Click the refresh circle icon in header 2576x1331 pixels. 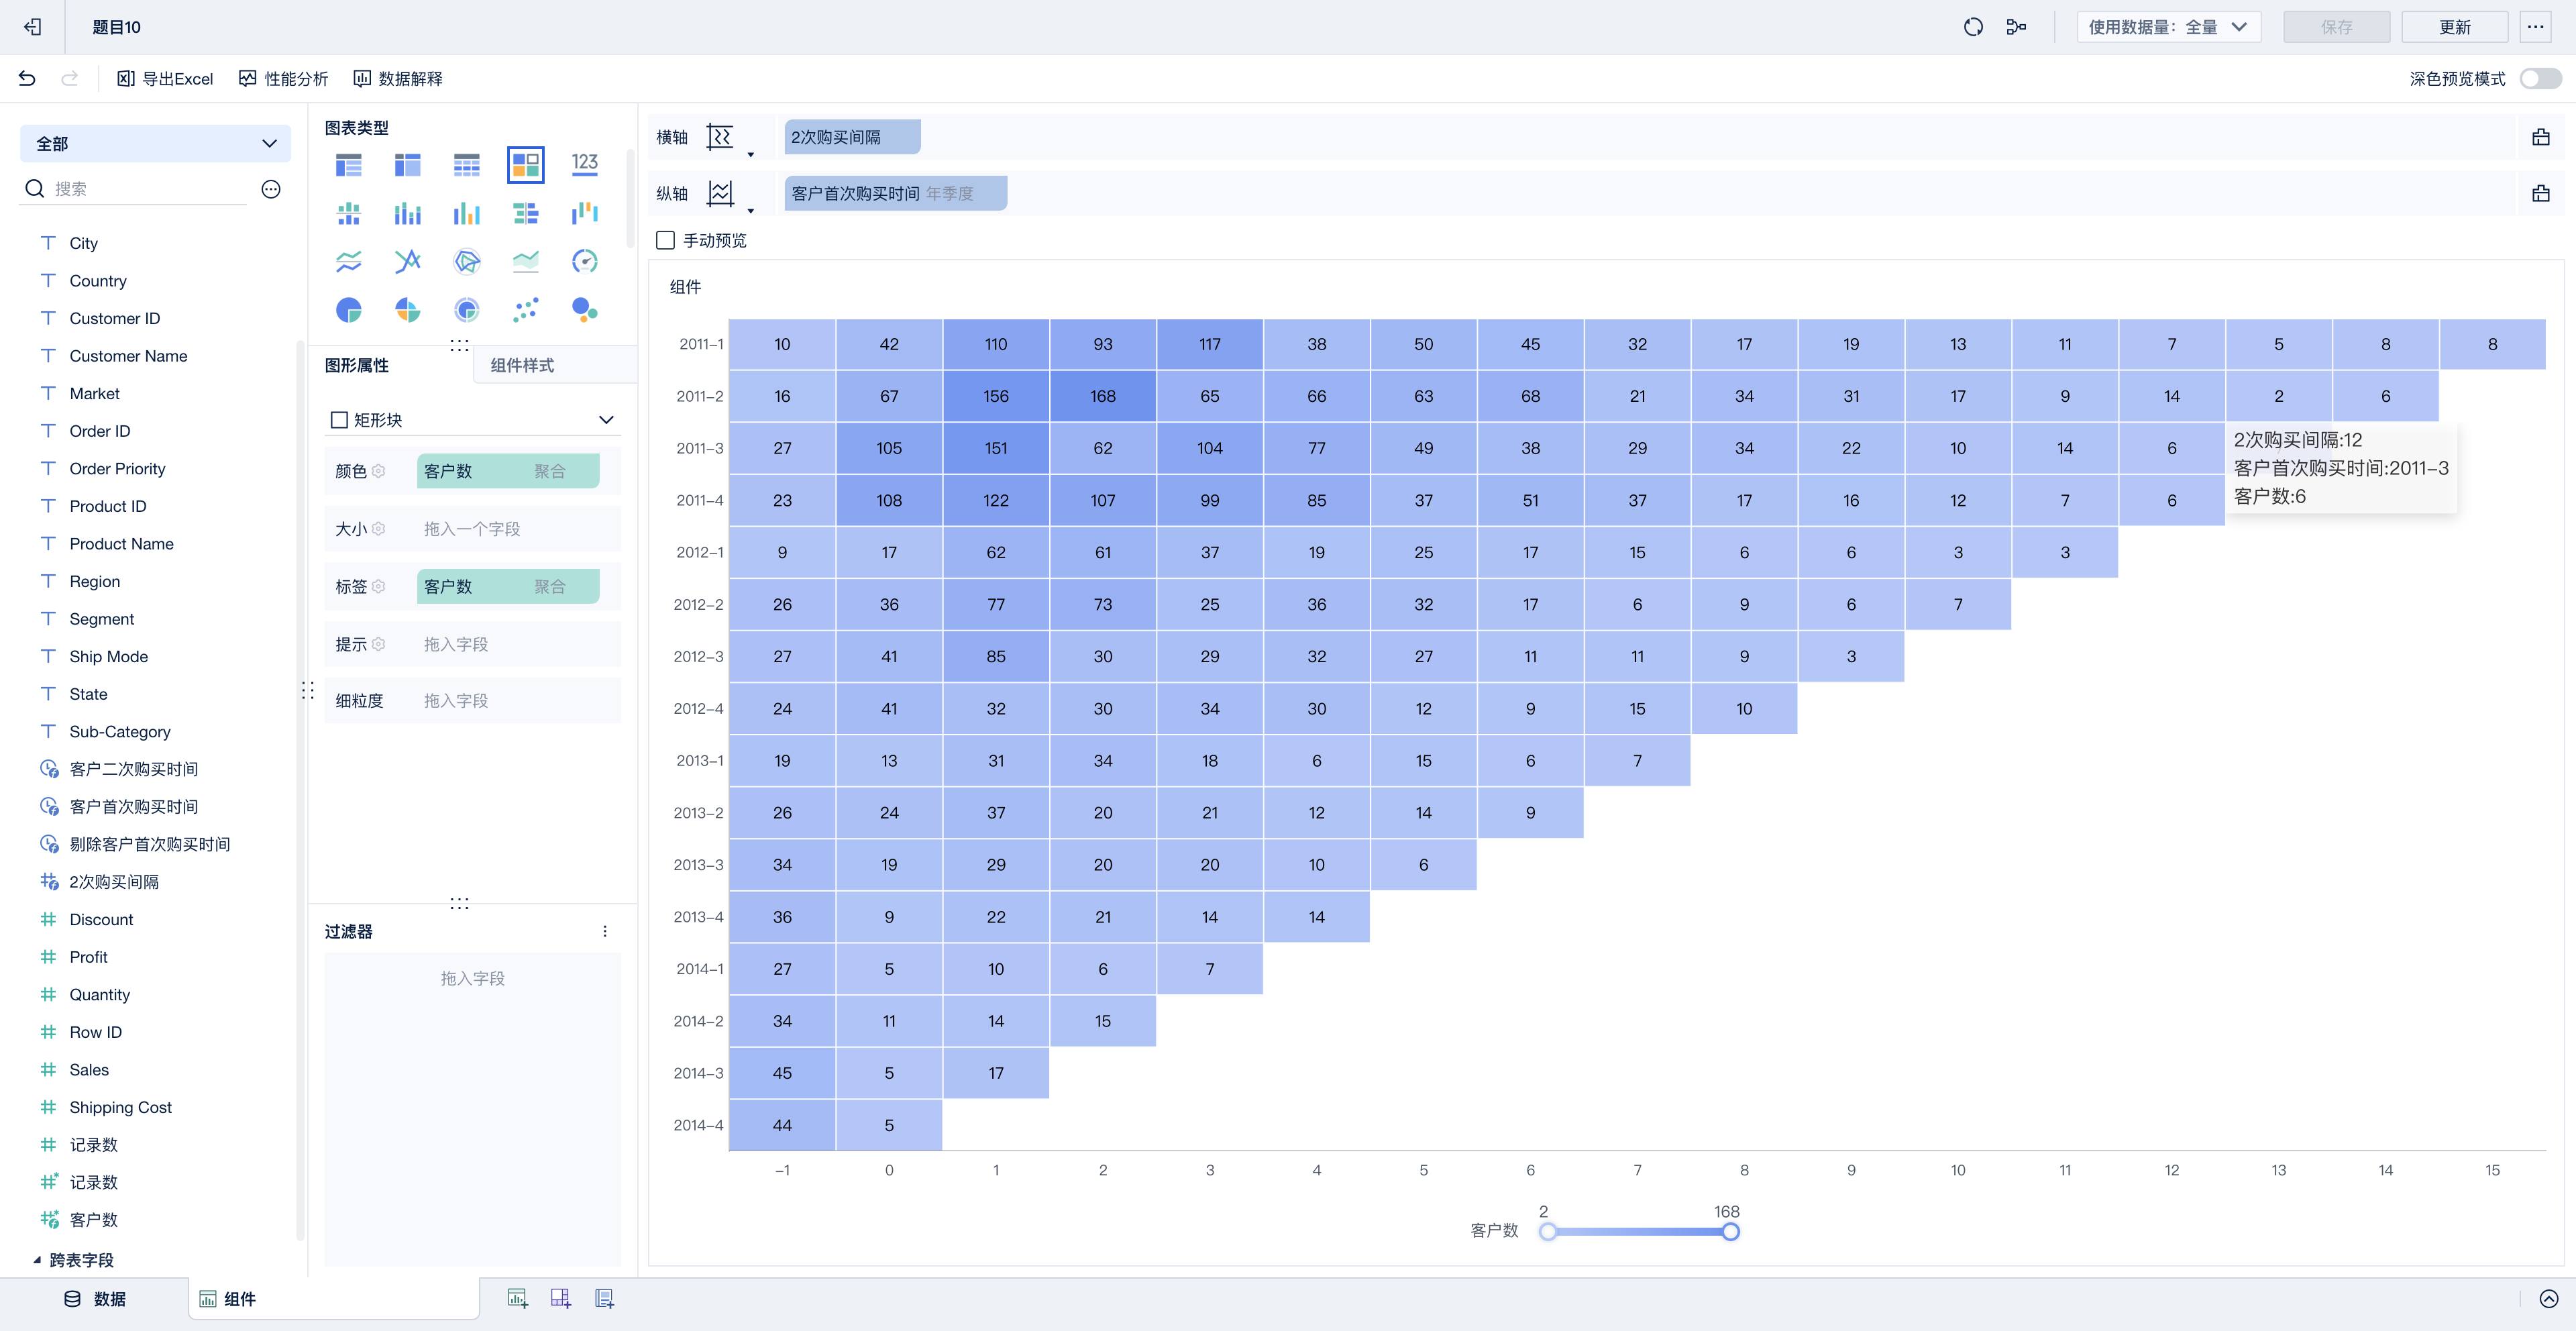click(x=1972, y=27)
